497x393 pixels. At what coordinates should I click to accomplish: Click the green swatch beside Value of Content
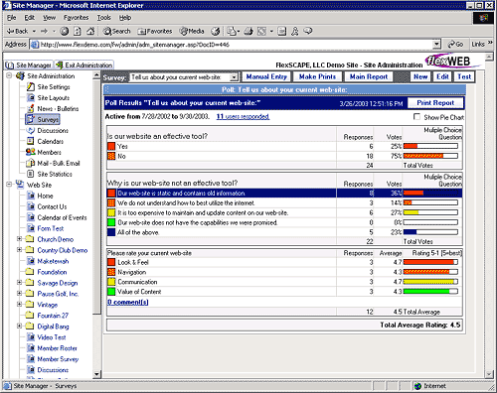(111, 292)
